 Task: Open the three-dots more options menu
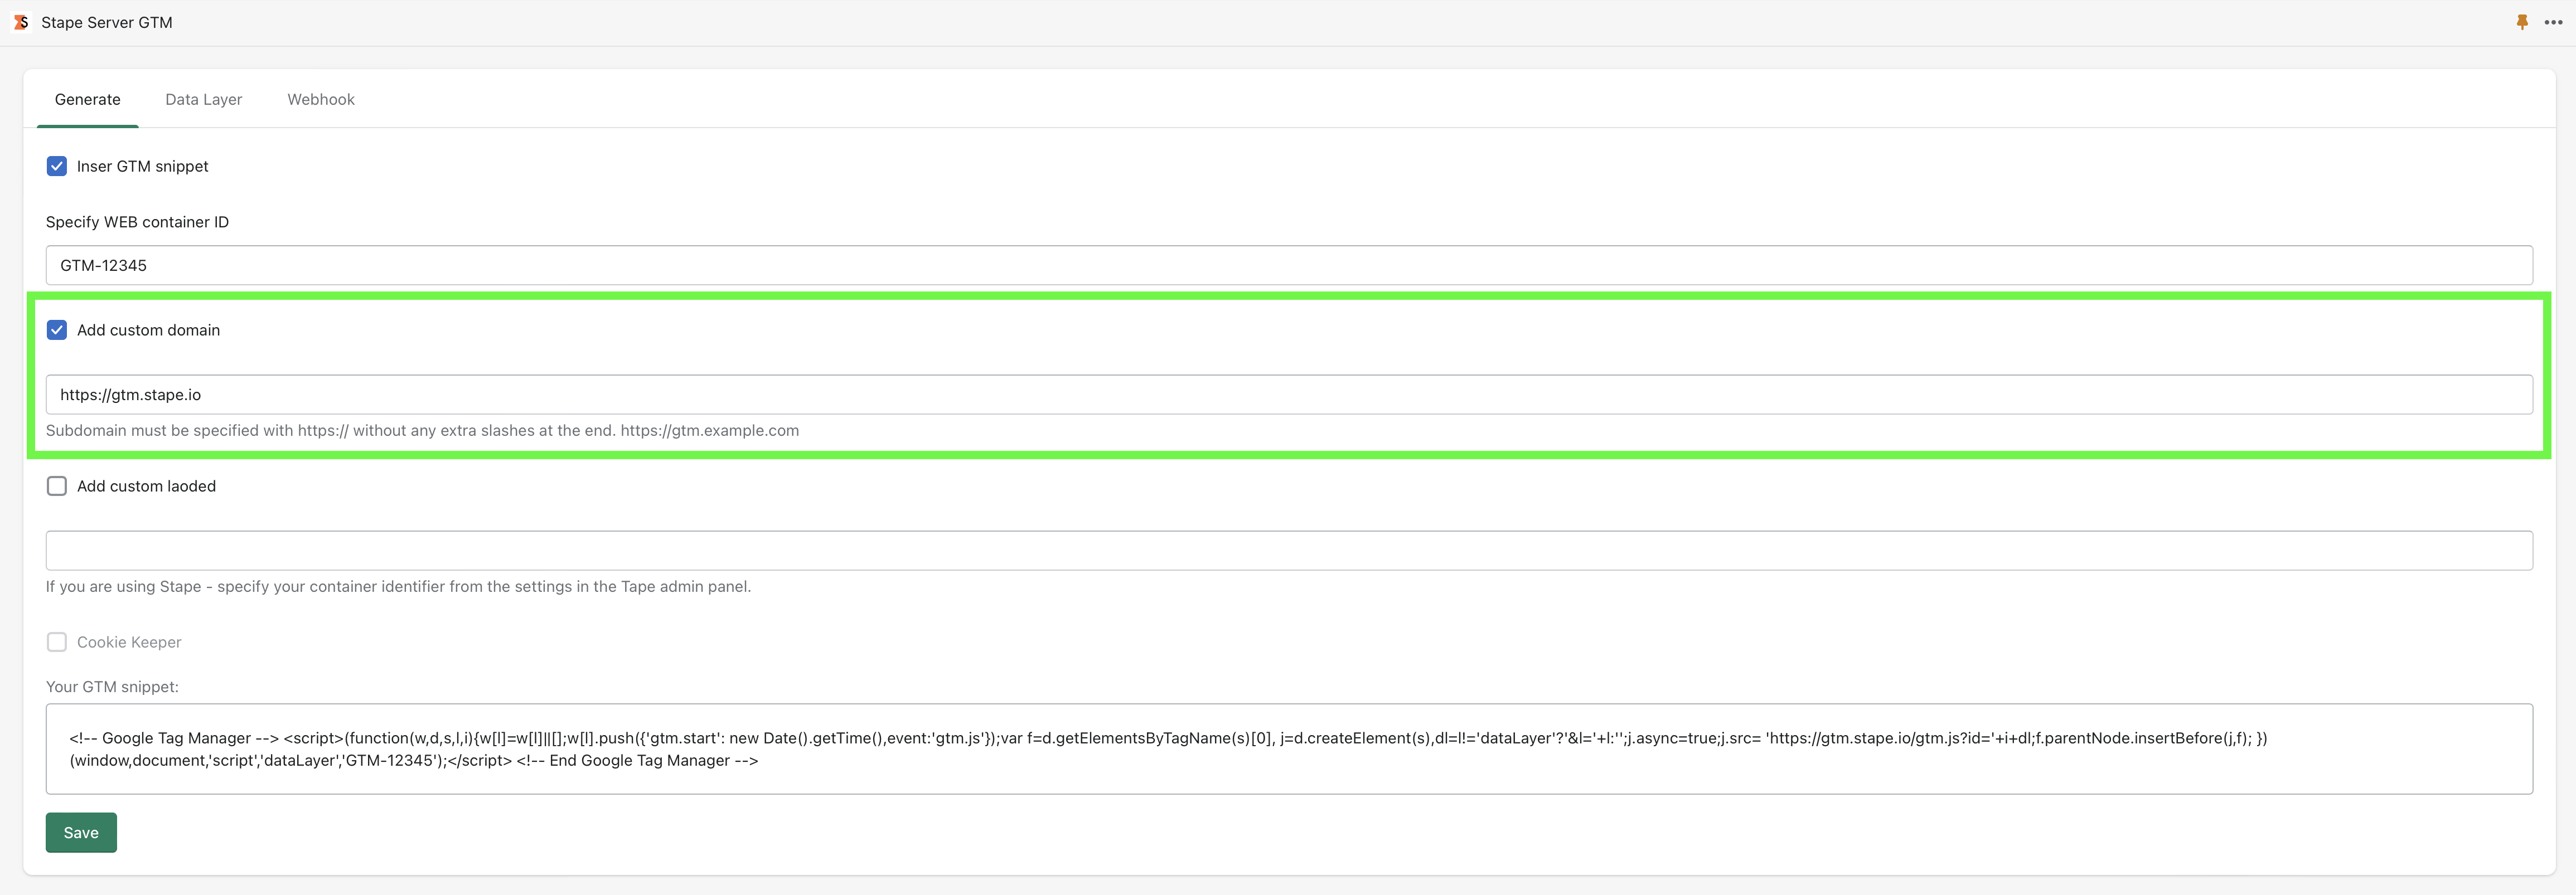click(2553, 22)
